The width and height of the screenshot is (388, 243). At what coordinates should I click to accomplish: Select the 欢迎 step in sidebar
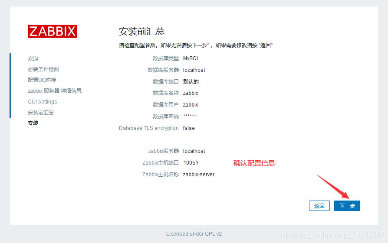33,59
